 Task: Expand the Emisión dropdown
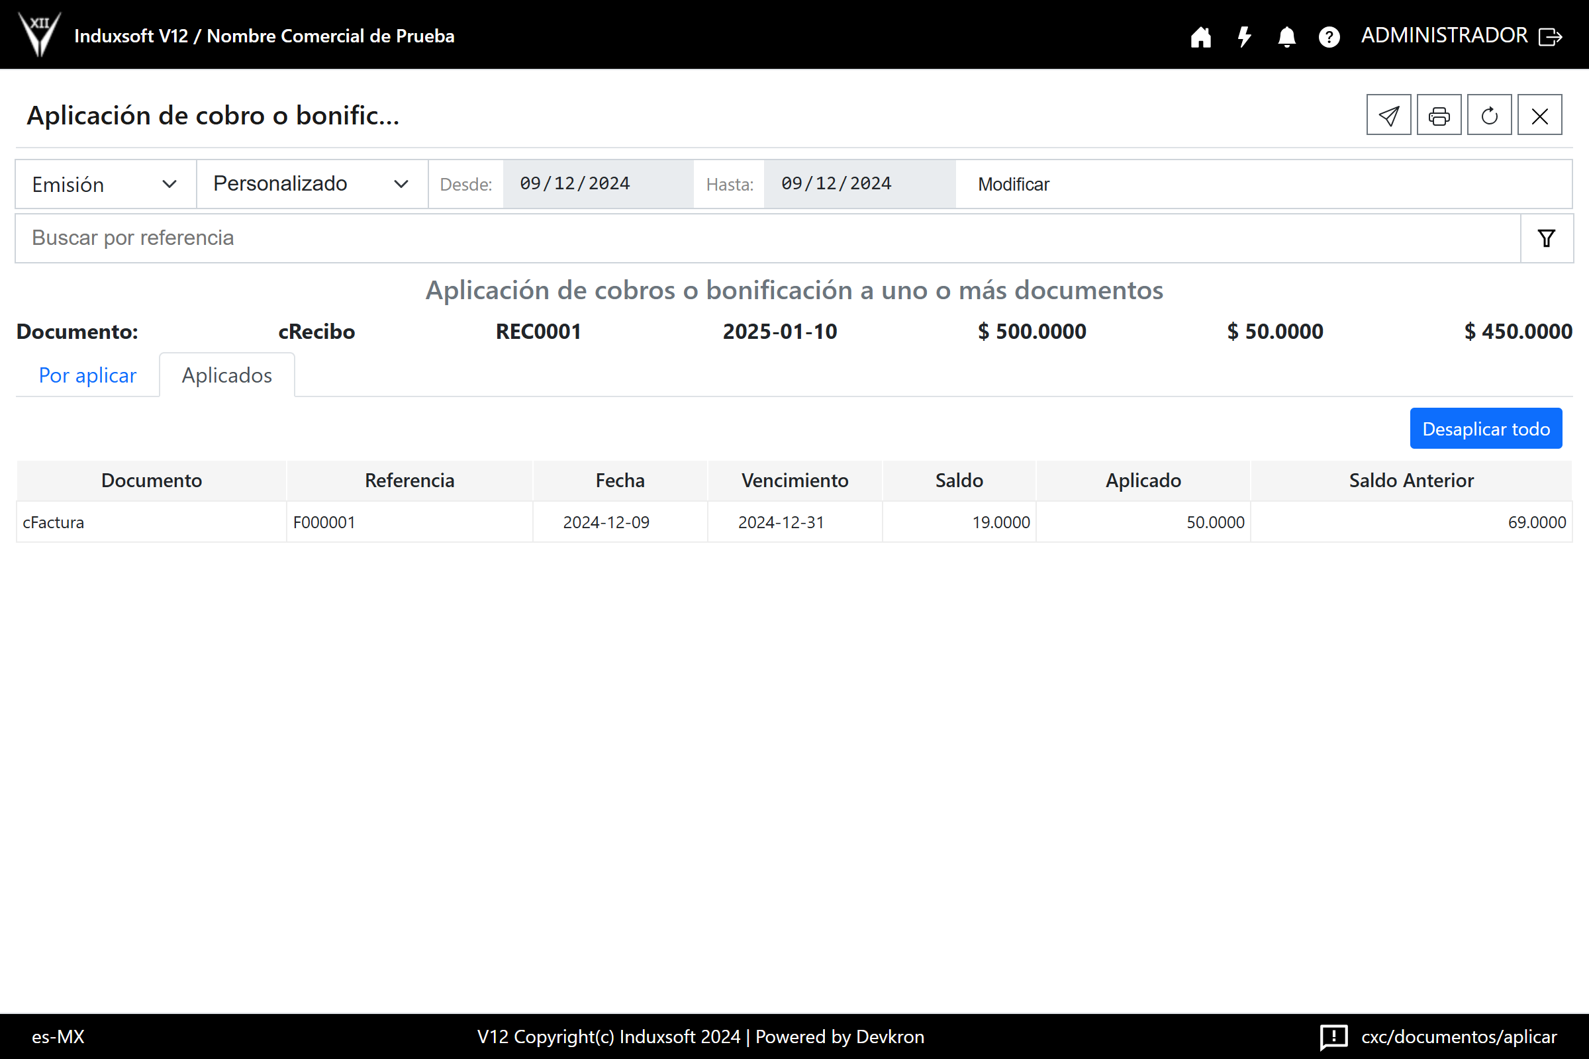105,185
